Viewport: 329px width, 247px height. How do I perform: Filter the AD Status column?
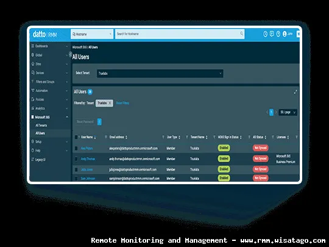[273, 137]
